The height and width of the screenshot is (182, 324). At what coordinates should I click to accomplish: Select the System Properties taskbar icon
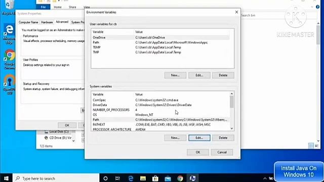[192, 178]
